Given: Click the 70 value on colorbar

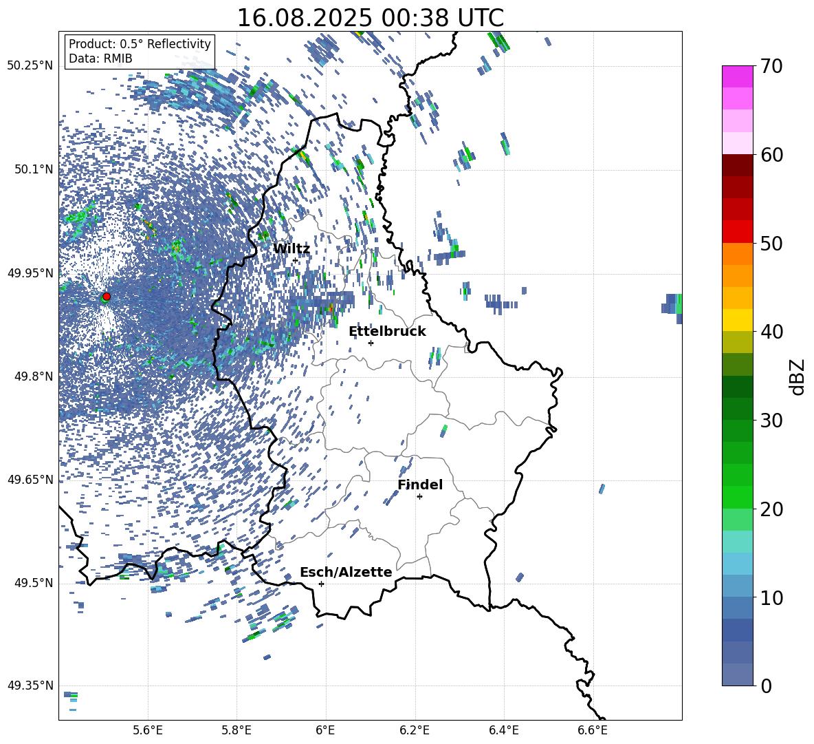Looking at the screenshot, I should 771,66.
